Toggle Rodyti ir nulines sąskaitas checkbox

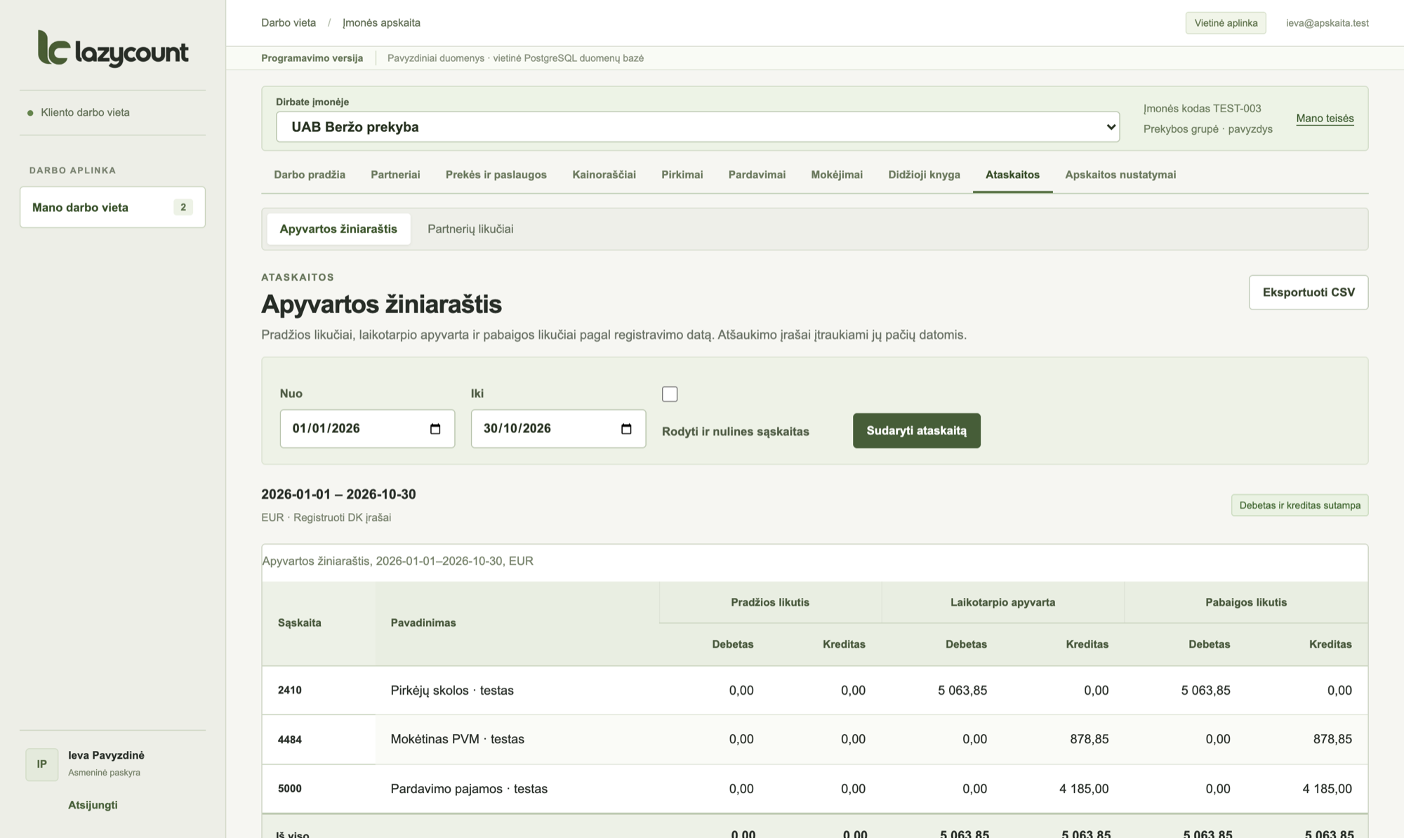670,394
